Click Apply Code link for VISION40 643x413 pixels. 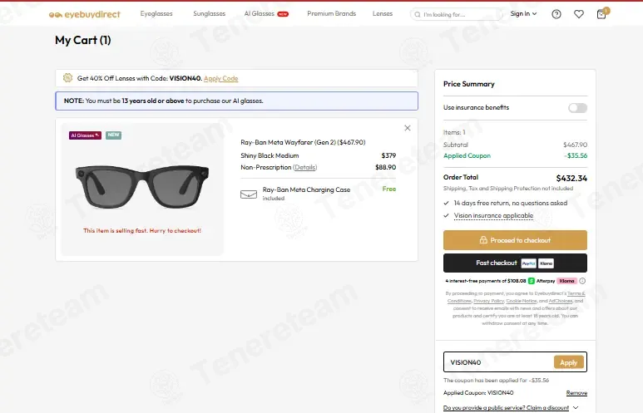(x=220, y=78)
